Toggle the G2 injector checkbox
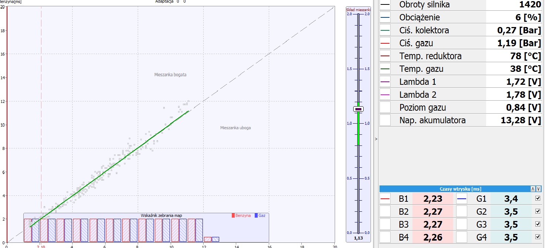 [x=538, y=211]
